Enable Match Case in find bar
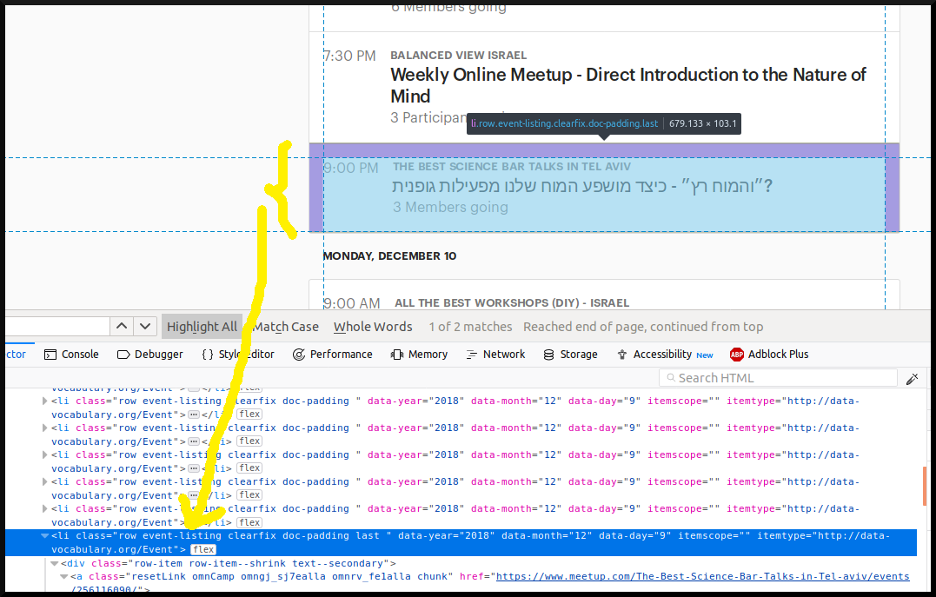The image size is (936, 597). pos(285,327)
